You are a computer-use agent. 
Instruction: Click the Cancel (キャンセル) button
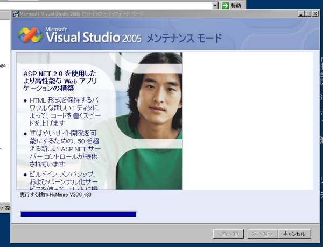(x=294, y=234)
